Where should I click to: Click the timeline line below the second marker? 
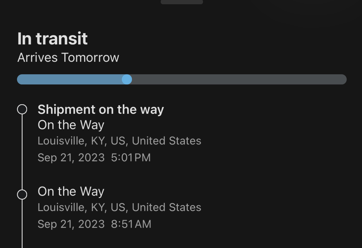point(22,224)
